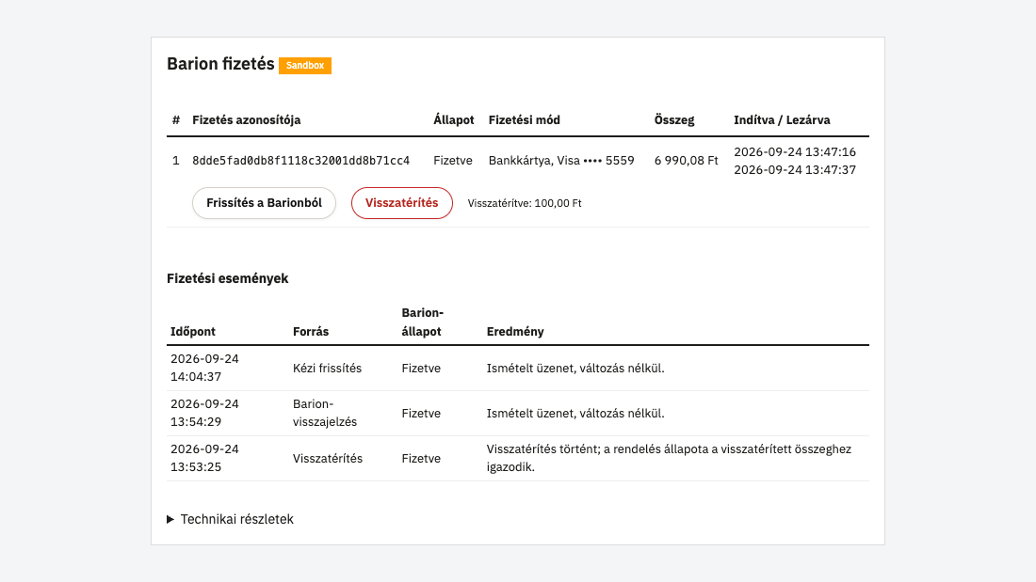Click the amount 6 990,08 Ft

[x=686, y=161]
